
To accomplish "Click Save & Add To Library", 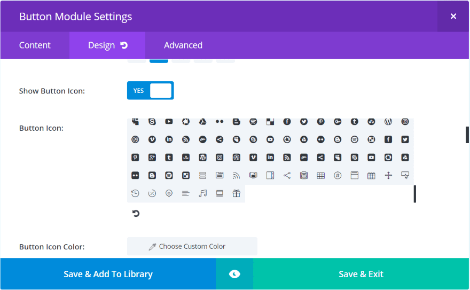I will tap(108, 274).
